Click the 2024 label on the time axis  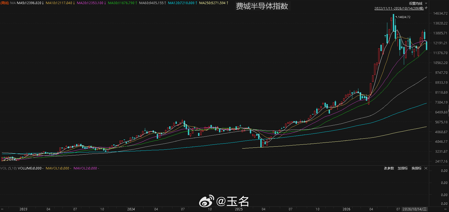131,209
